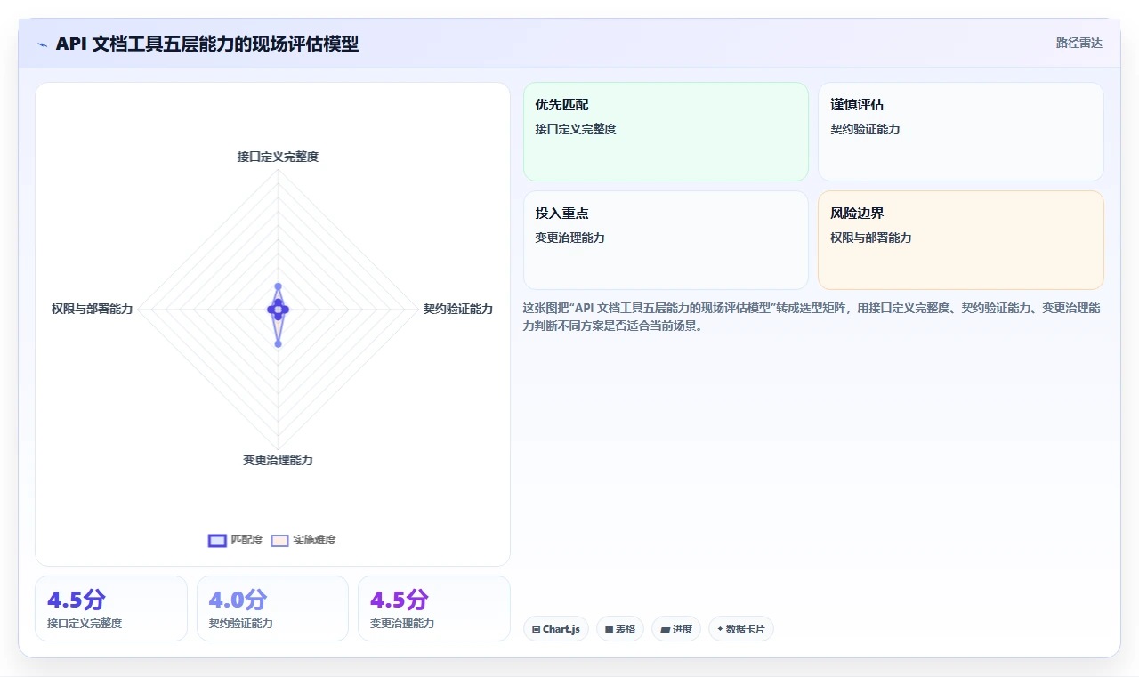
Task: Select the 表格 tag
Action: [620, 629]
